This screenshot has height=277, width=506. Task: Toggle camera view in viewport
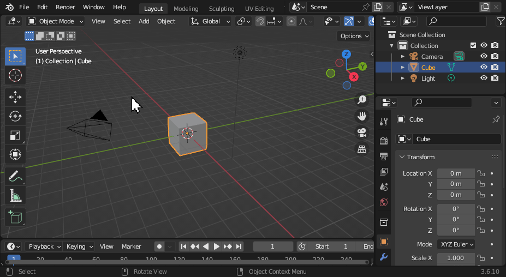(361, 132)
